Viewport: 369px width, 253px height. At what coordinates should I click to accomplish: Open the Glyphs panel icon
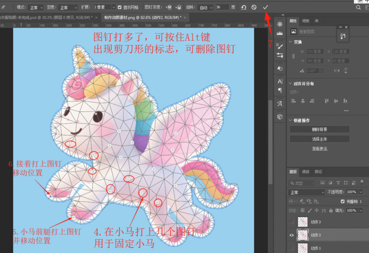280,103
